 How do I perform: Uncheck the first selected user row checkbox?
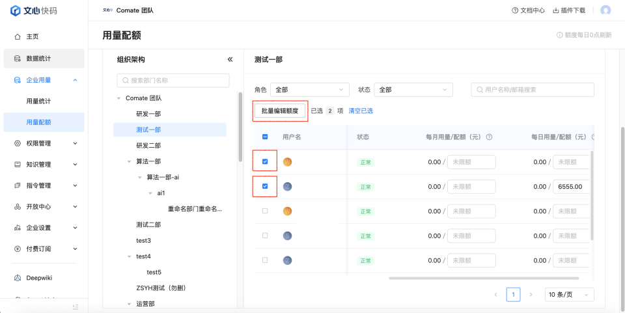click(265, 161)
